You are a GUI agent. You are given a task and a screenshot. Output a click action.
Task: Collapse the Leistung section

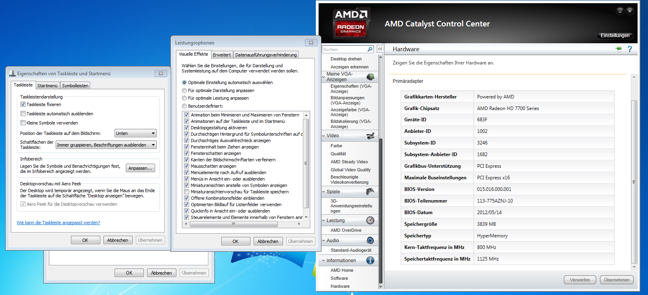click(324, 221)
